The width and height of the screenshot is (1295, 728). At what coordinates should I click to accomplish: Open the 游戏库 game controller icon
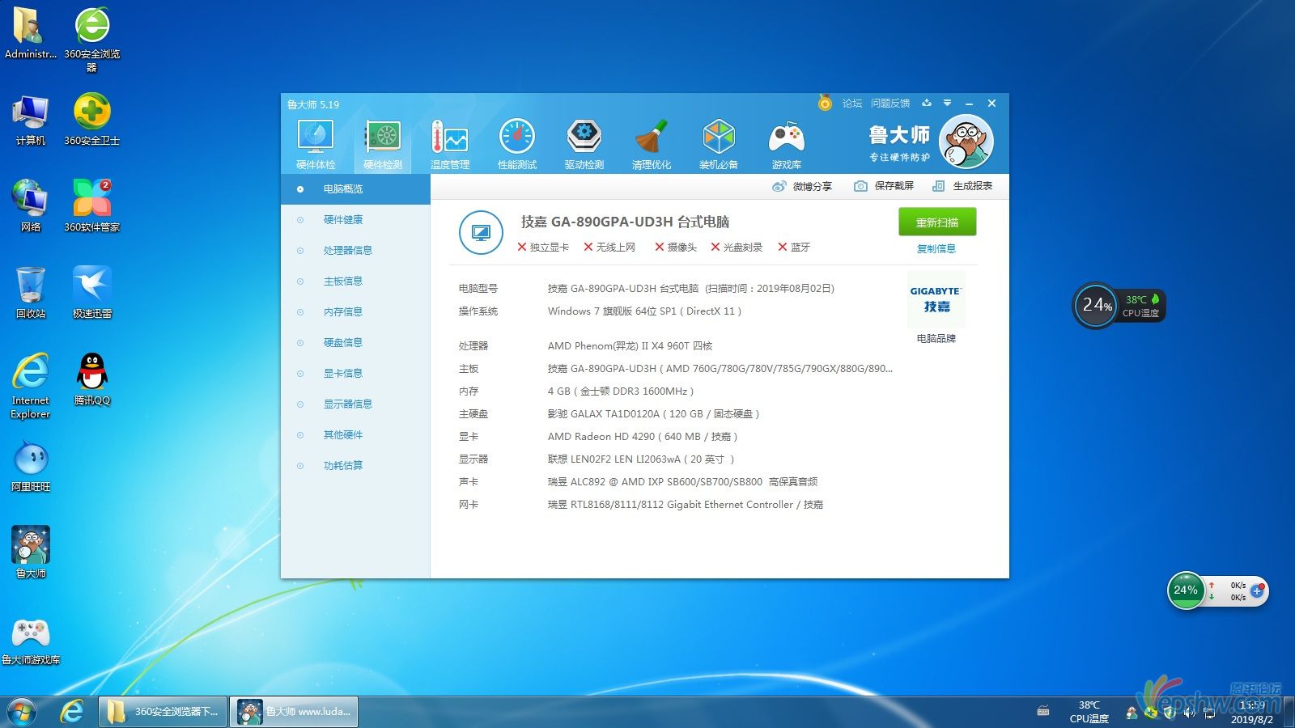click(x=786, y=145)
